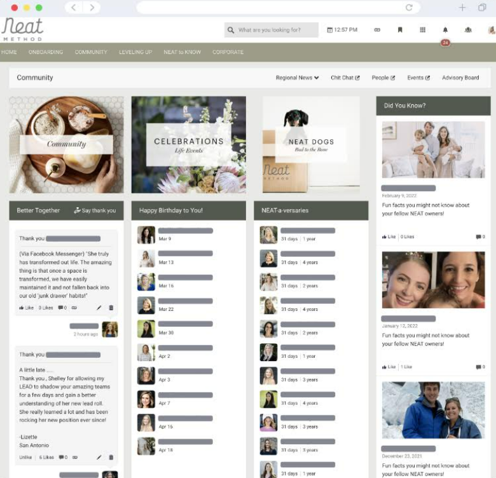Like the Facebook Messenger thank you post
This screenshot has height=478, width=496.
(x=26, y=308)
